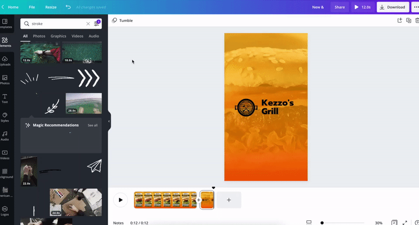The image size is (419, 225).
Task: Open the Resize menu
Action: [51, 7]
